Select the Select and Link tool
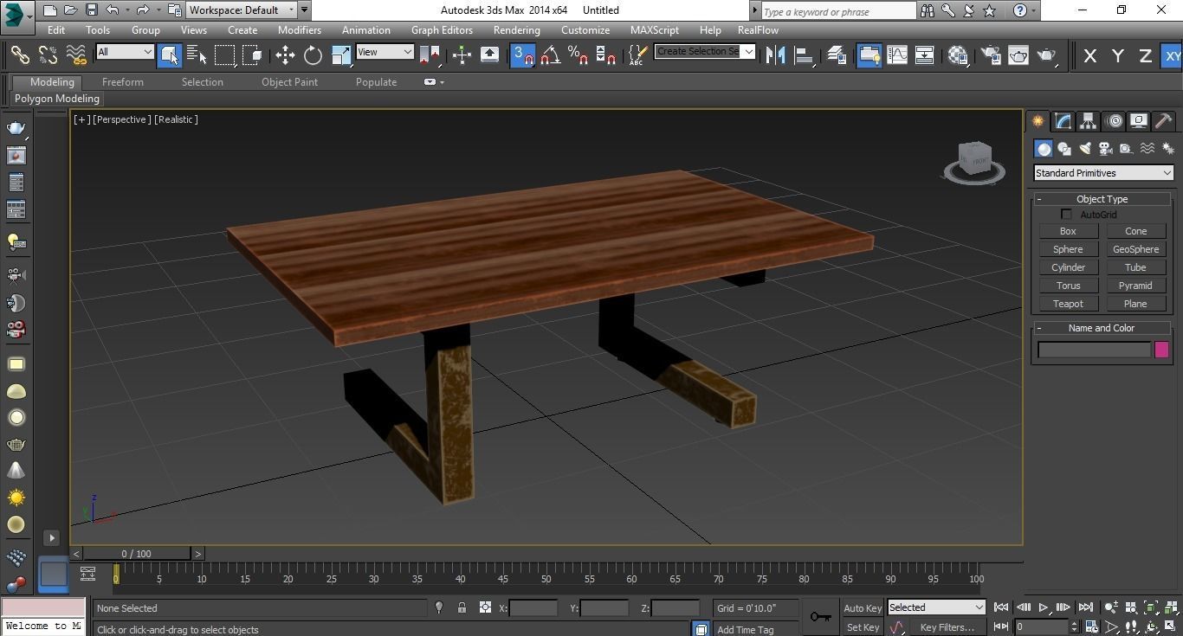This screenshot has height=636, width=1183. click(x=20, y=55)
